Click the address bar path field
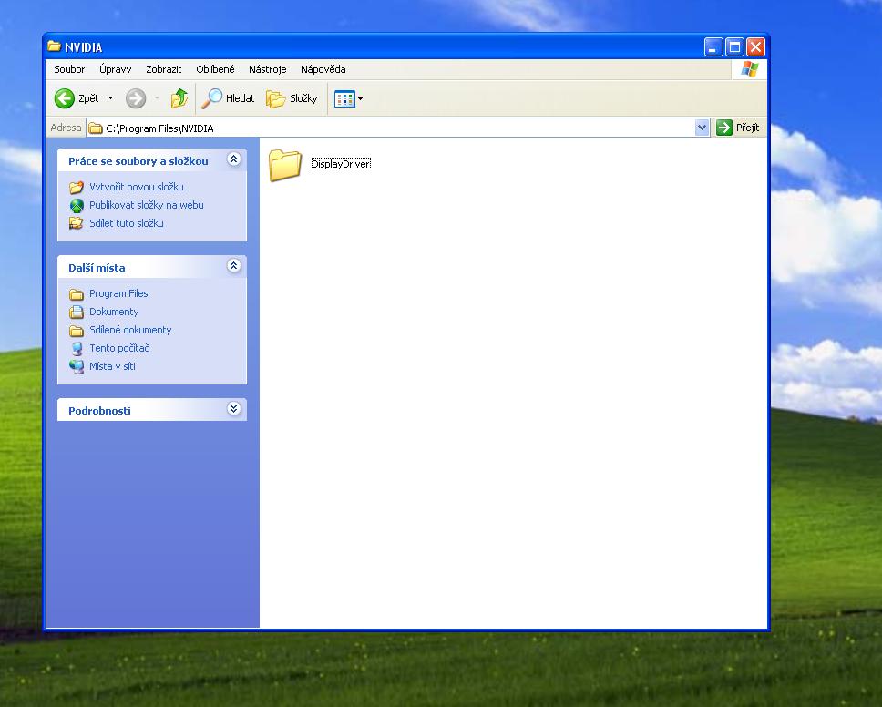The height and width of the screenshot is (707, 882). coord(392,128)
